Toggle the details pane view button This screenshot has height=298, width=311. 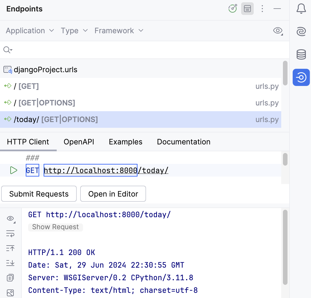(247, 9)
